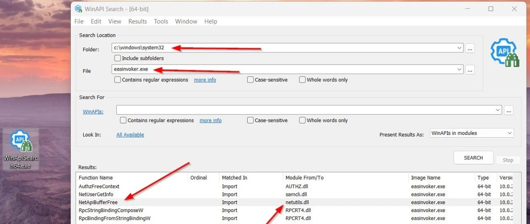
Task: Toggle File Contains regular expressions checkbox
Action: pyautogui.click(x=118, y=80)
